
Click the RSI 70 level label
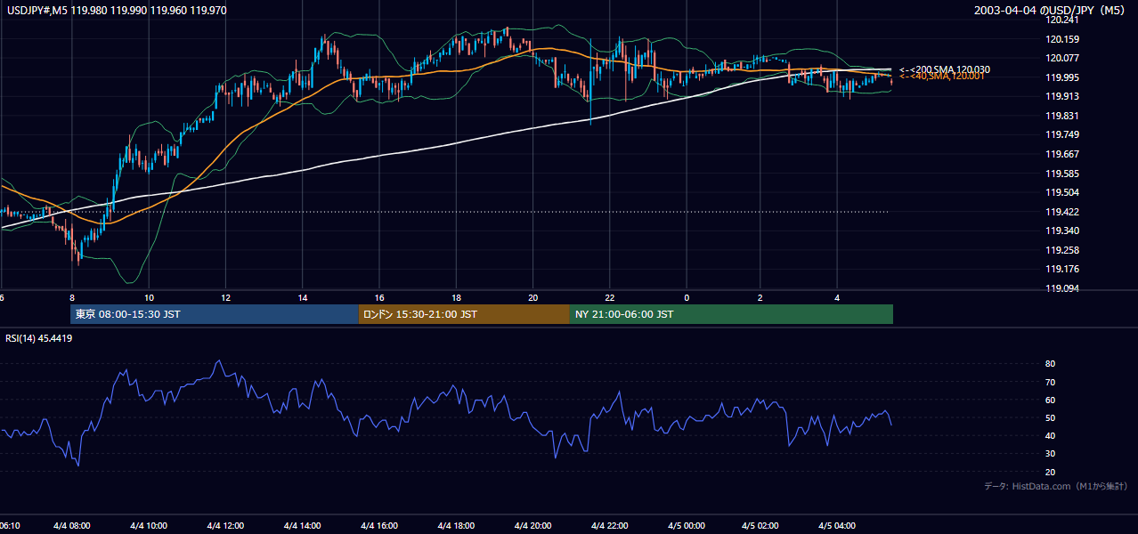coord(1051,382)
